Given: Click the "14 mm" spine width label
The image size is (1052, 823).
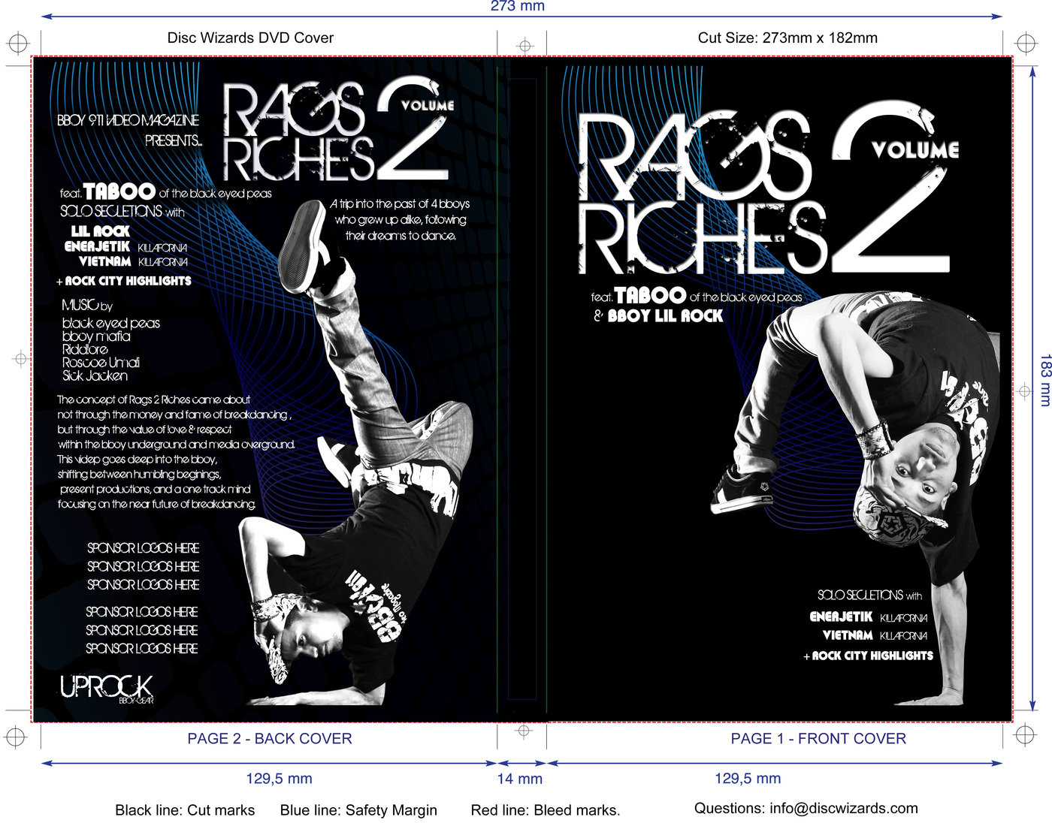Looking at the screenshot, I should (520, 779).
